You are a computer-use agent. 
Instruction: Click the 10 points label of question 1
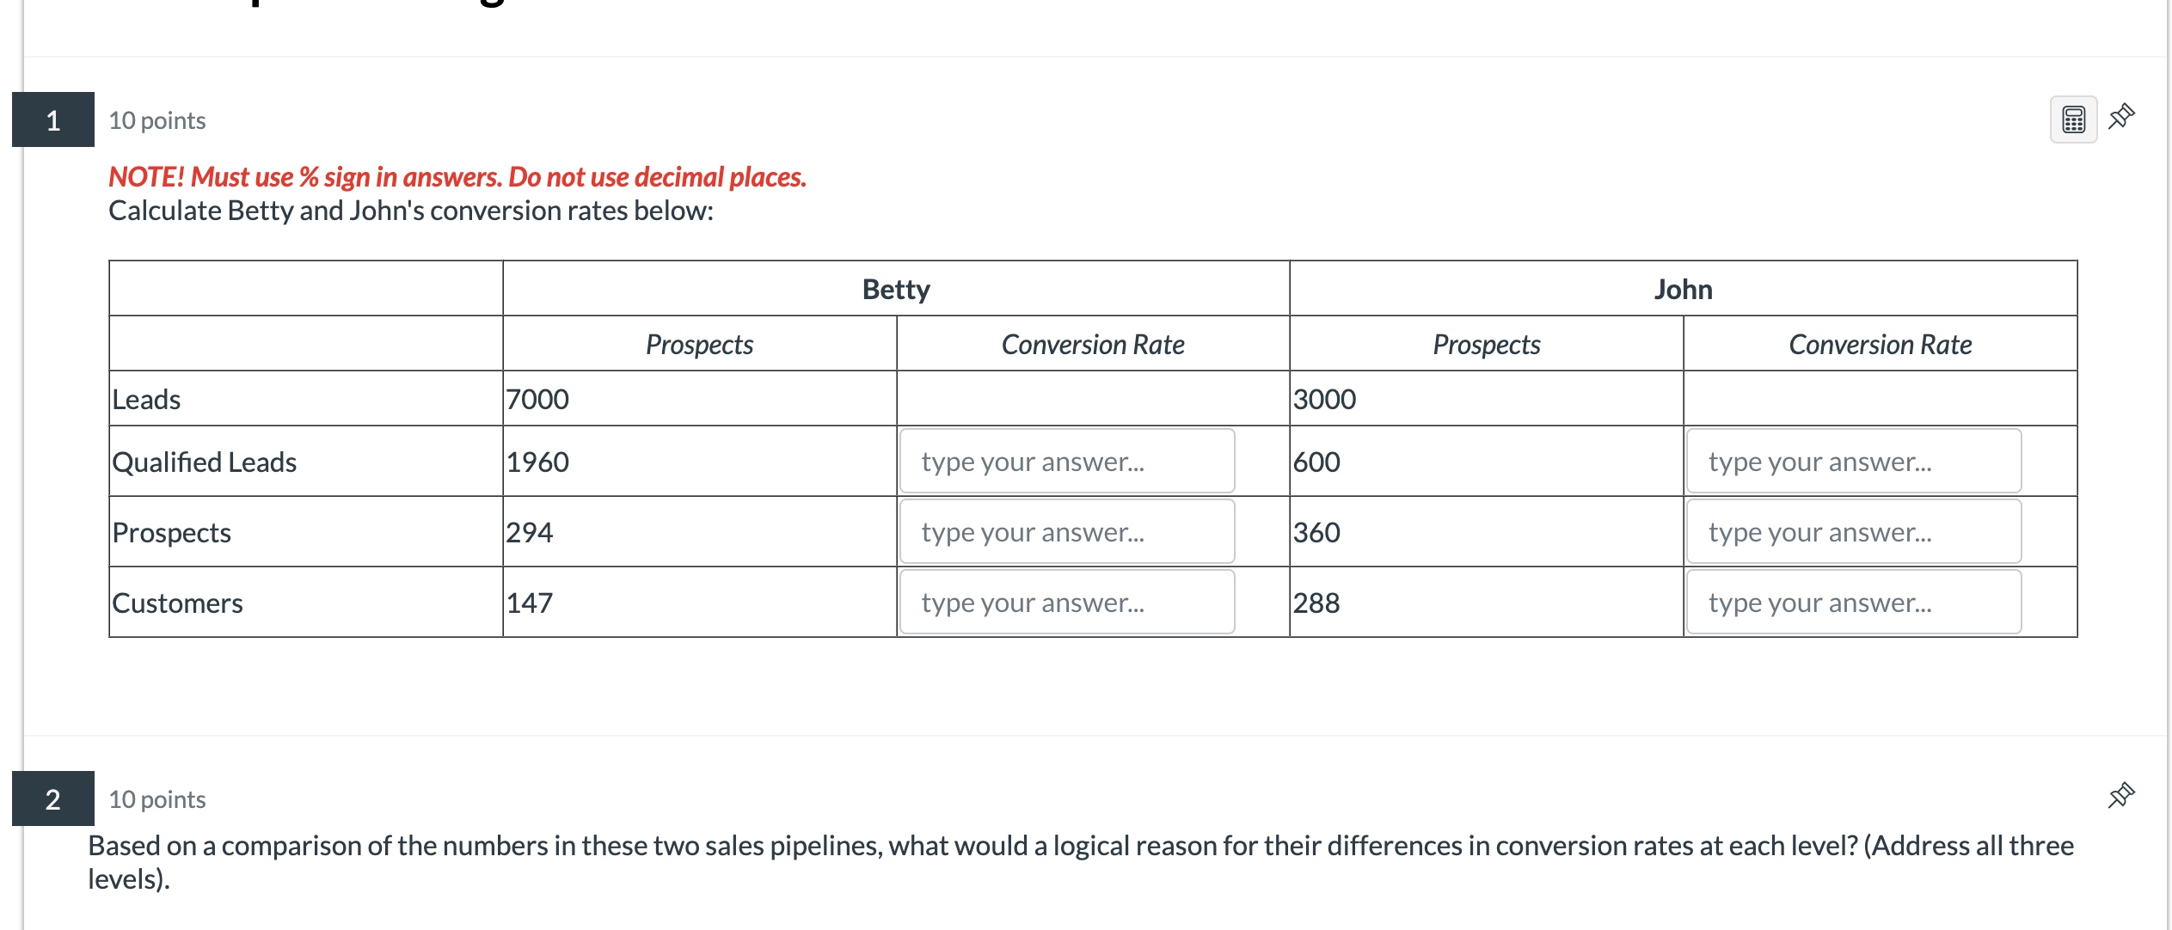(156, 120)
